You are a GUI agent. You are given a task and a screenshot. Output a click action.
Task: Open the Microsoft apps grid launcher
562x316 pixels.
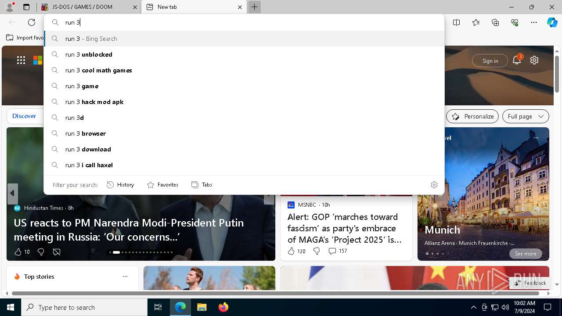tap(21, 61)
